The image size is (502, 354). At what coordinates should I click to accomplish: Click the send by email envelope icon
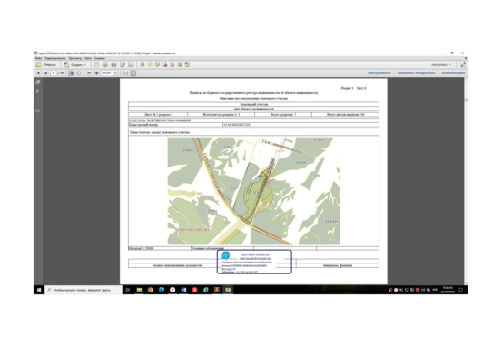pos(131,65)
